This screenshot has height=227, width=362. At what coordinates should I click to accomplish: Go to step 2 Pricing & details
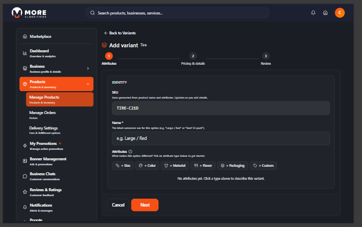click(193, 56)
